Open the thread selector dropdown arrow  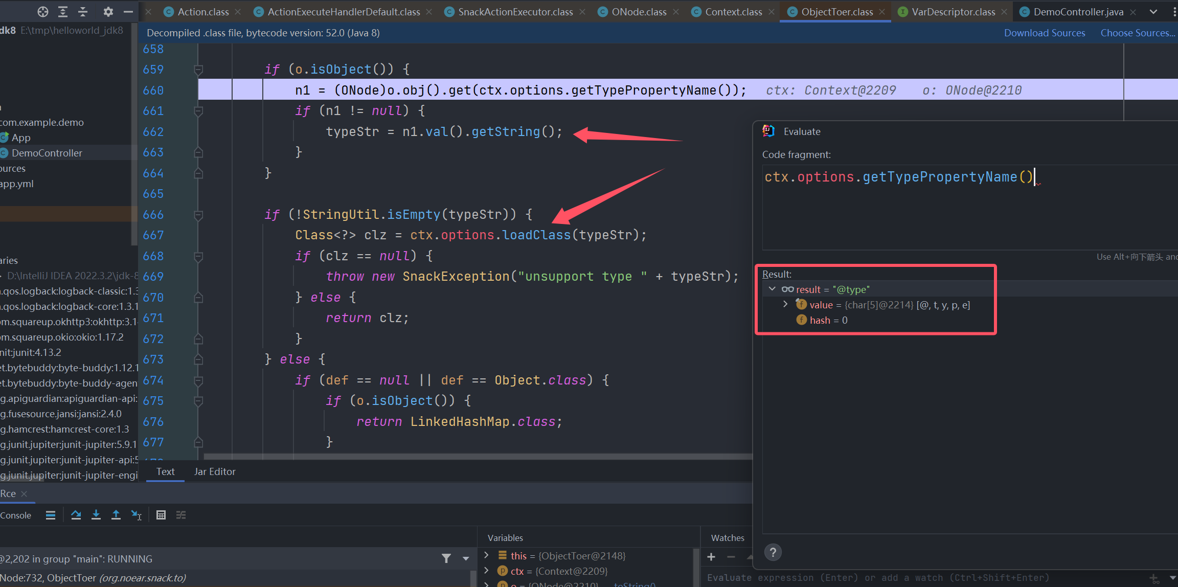466,558
